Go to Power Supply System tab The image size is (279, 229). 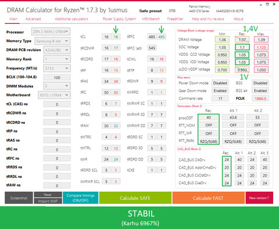[119, 19]
